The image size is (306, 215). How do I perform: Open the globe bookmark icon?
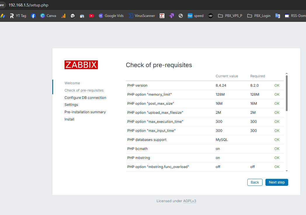coord(181,16)
